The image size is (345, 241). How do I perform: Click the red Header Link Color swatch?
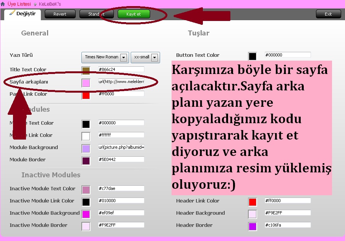[253, 202]
